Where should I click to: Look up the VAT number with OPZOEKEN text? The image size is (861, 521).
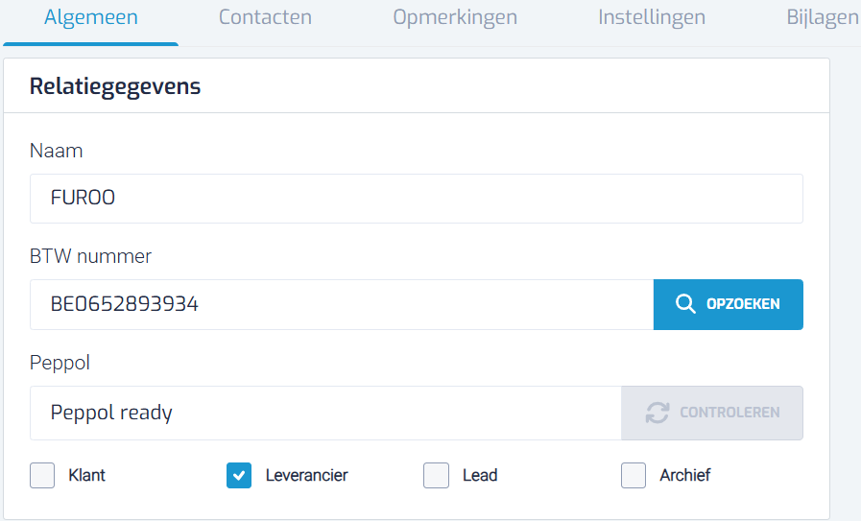(x=743, y=304)
